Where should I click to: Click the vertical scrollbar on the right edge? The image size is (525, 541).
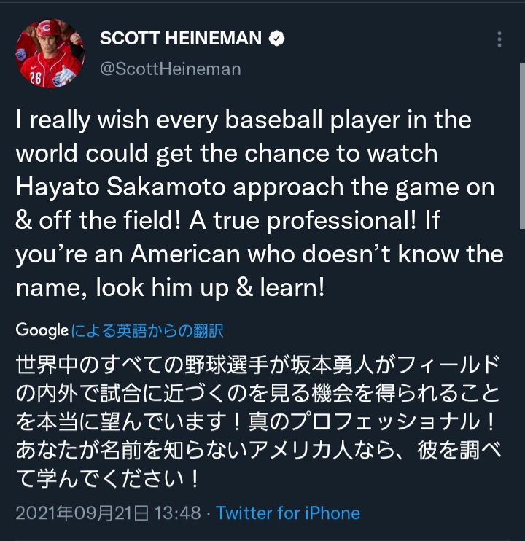521,146
